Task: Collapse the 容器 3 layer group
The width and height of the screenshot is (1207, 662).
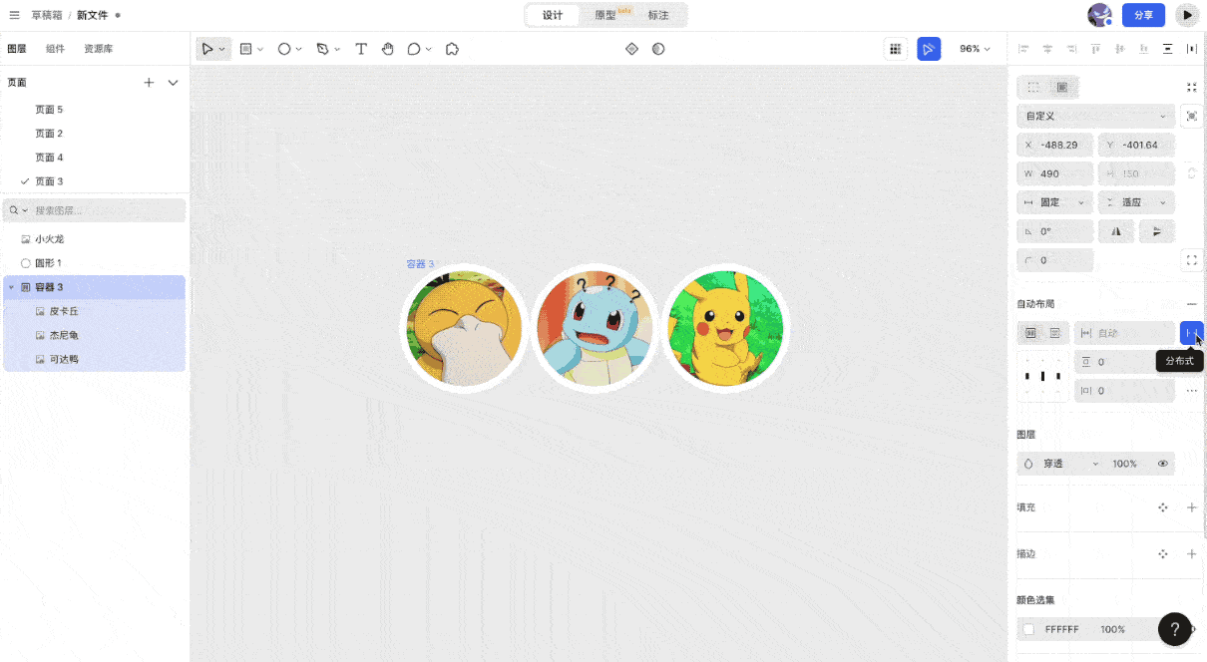Action: click(x=11, y=287)
